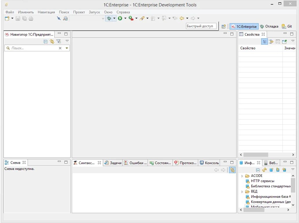Open the Run dropdown arrow
The image size is (299, 223).
coord(125,19)
